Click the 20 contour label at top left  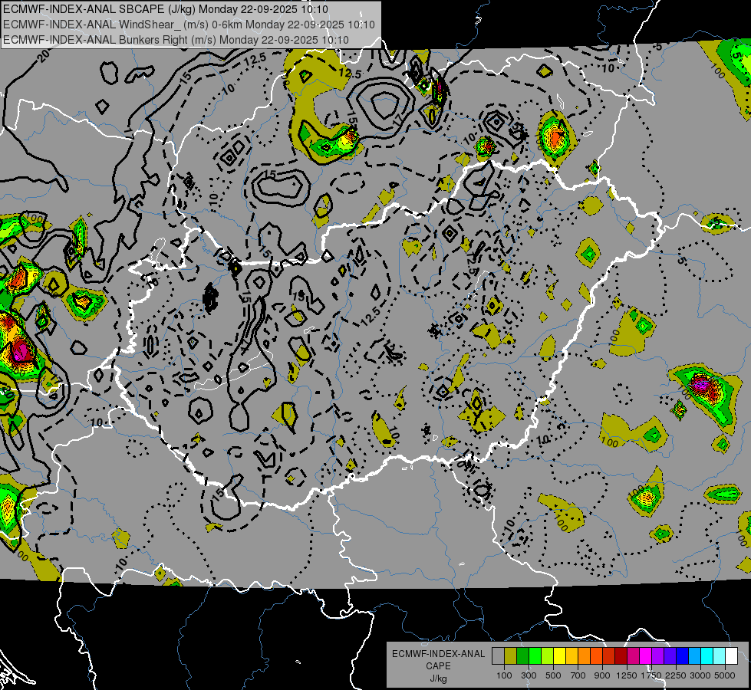tap(42, 56)
